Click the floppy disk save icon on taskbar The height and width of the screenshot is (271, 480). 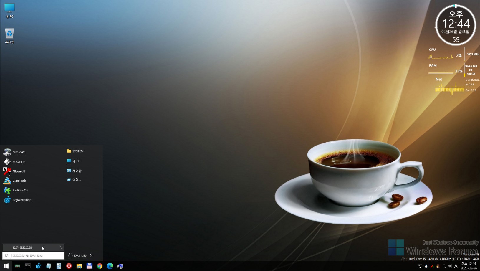click(90, 266)
